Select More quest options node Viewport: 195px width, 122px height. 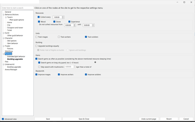point(17,20)
